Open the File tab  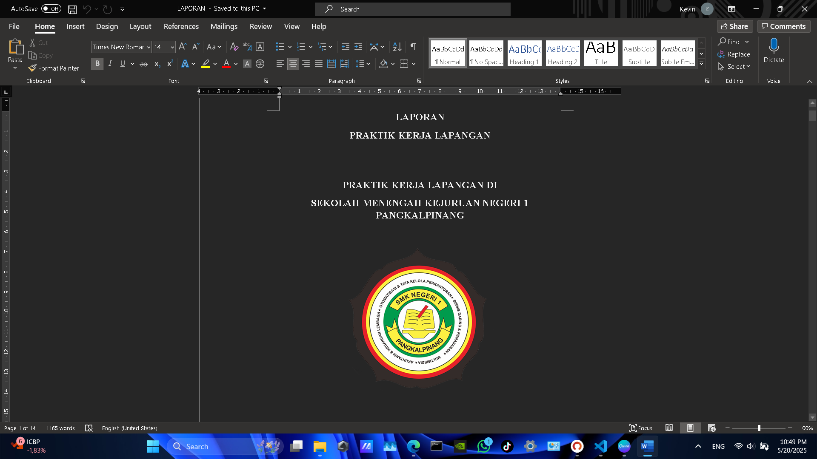[x=14, y=26]
